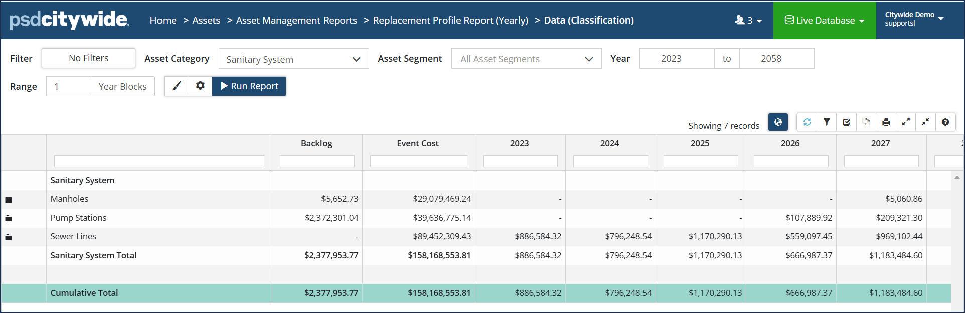Click the No Filters button
The width and height of the screenshot is (965, 313).
pos(88,58)
